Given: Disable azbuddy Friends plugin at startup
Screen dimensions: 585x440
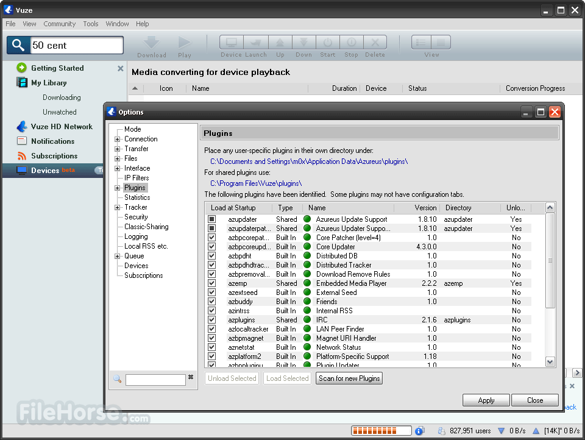Looking at the screenshot, I should 212,302.
